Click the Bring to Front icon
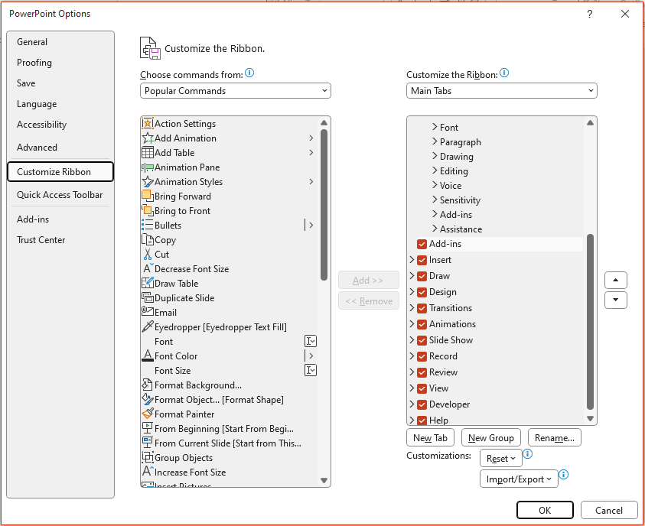This screenshot has width=645, height=526. coord(147,210)
